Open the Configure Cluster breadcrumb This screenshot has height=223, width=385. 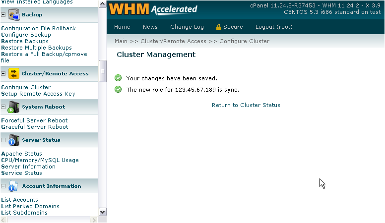point(244,41)
